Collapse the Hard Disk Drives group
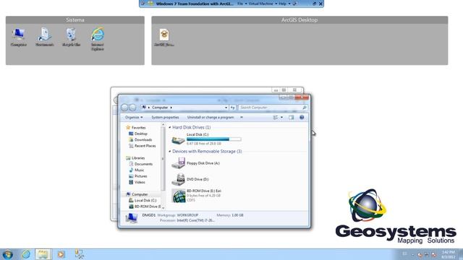Screen dimensions: 463x260 170,127
